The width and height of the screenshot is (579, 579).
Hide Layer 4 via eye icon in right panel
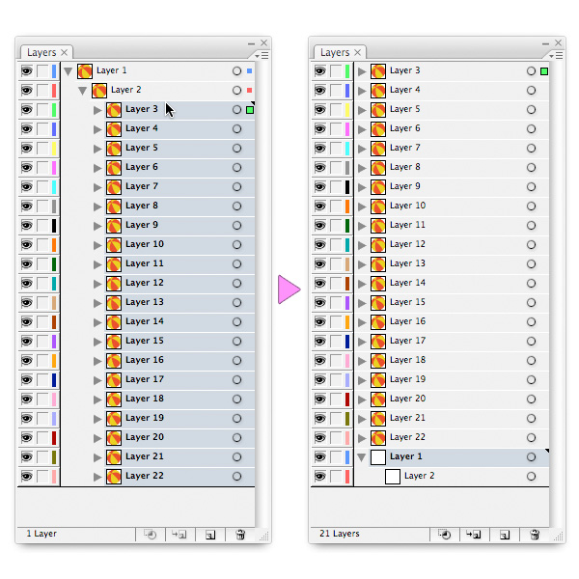point(320,90)
